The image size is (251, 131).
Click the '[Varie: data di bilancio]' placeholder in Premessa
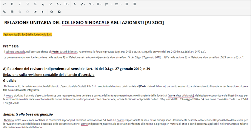64,52
